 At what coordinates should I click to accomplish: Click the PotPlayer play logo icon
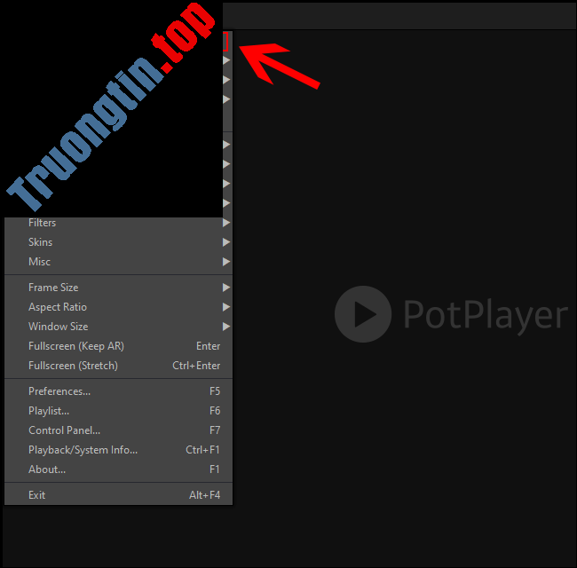tap(362, 314)
